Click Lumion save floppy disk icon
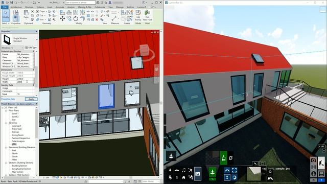Viewport: 327px width, 184px height. [x=321, y=174]
